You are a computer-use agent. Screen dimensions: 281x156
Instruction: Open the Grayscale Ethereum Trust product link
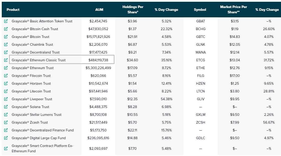tap(33, 68)
